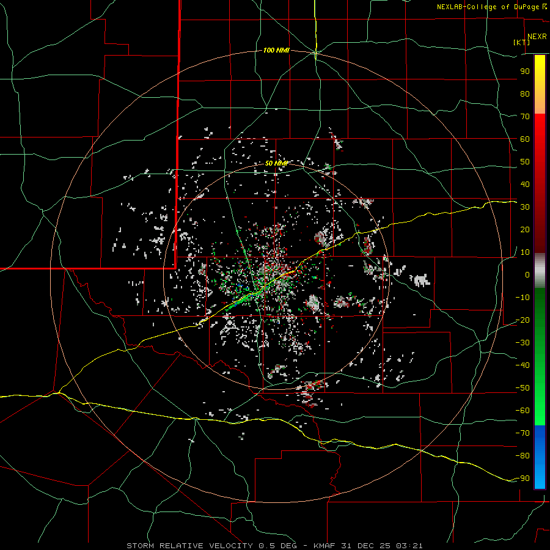Click the 50 value on velocity scale
The image size is (550, 550).
[x=525, y=162]
